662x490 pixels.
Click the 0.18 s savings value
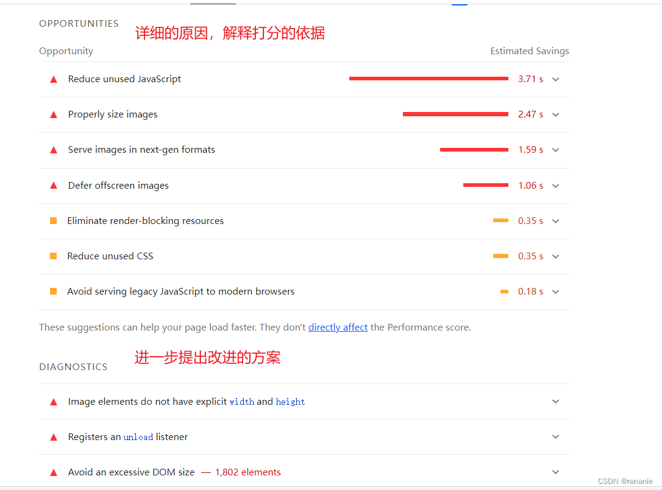tap(531, 292)
